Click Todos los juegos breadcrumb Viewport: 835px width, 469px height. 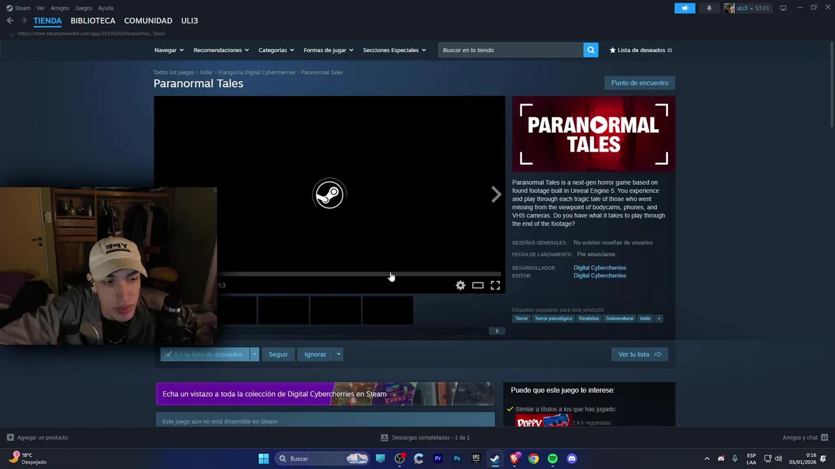tap(174, 72)
